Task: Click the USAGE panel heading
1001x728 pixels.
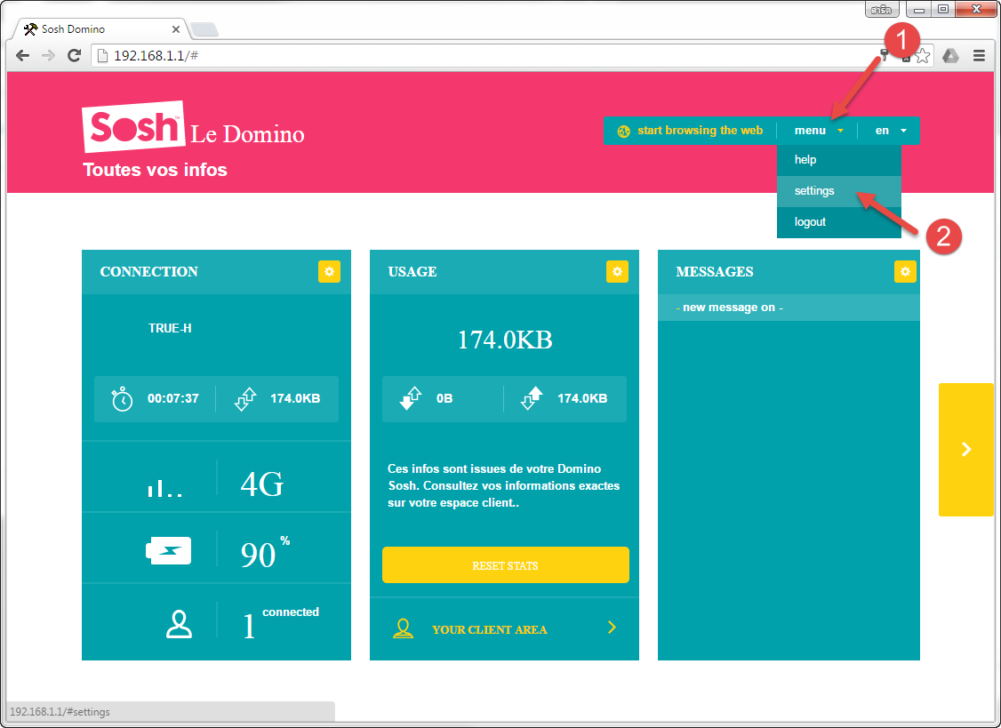Action: click(x=412, y=271)
